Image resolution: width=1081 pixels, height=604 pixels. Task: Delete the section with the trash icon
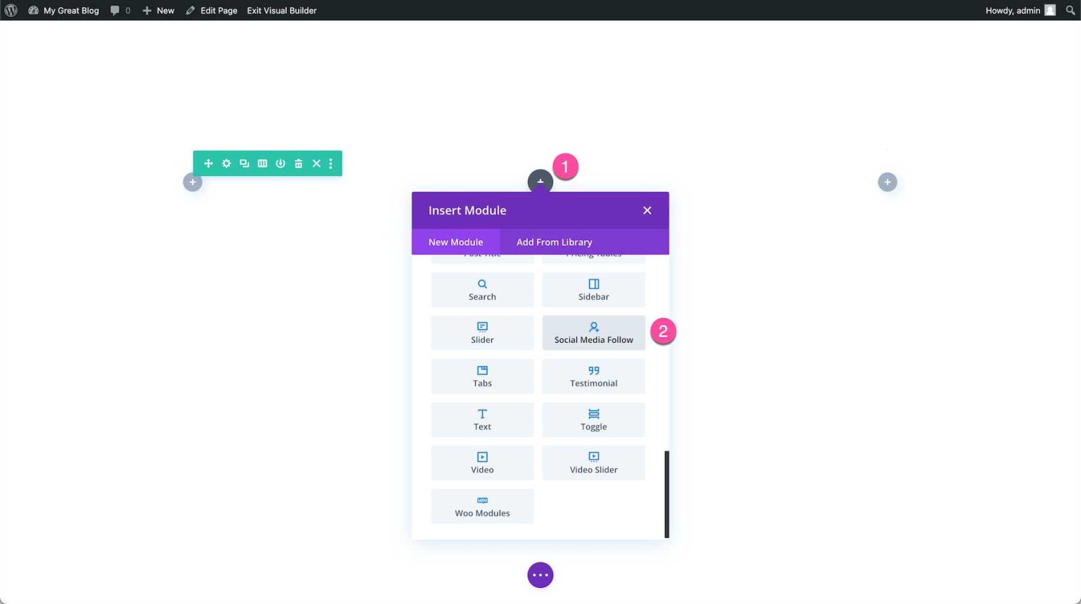[298, 163]
